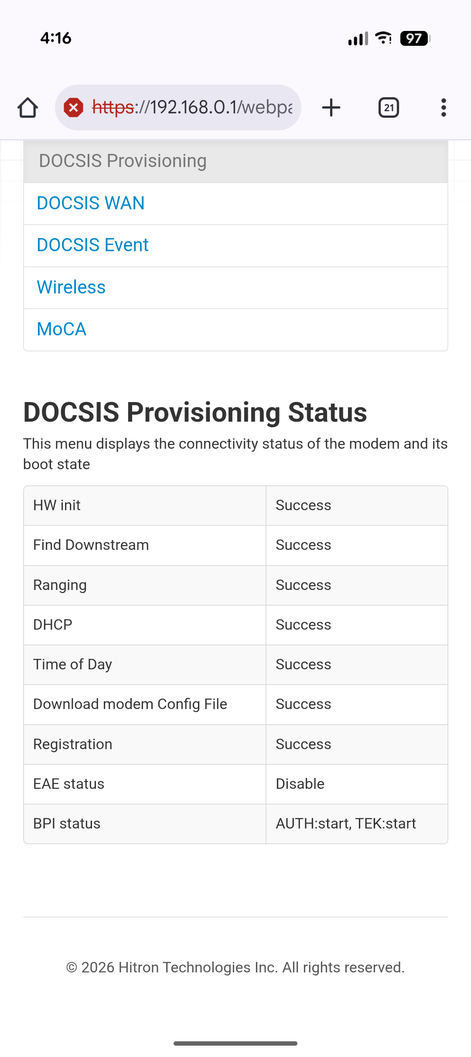Image resolution: width=471 pixels, height=1057 pixels.
Task: Go to DOCSIS Event page
Action: tap(93, 245)
